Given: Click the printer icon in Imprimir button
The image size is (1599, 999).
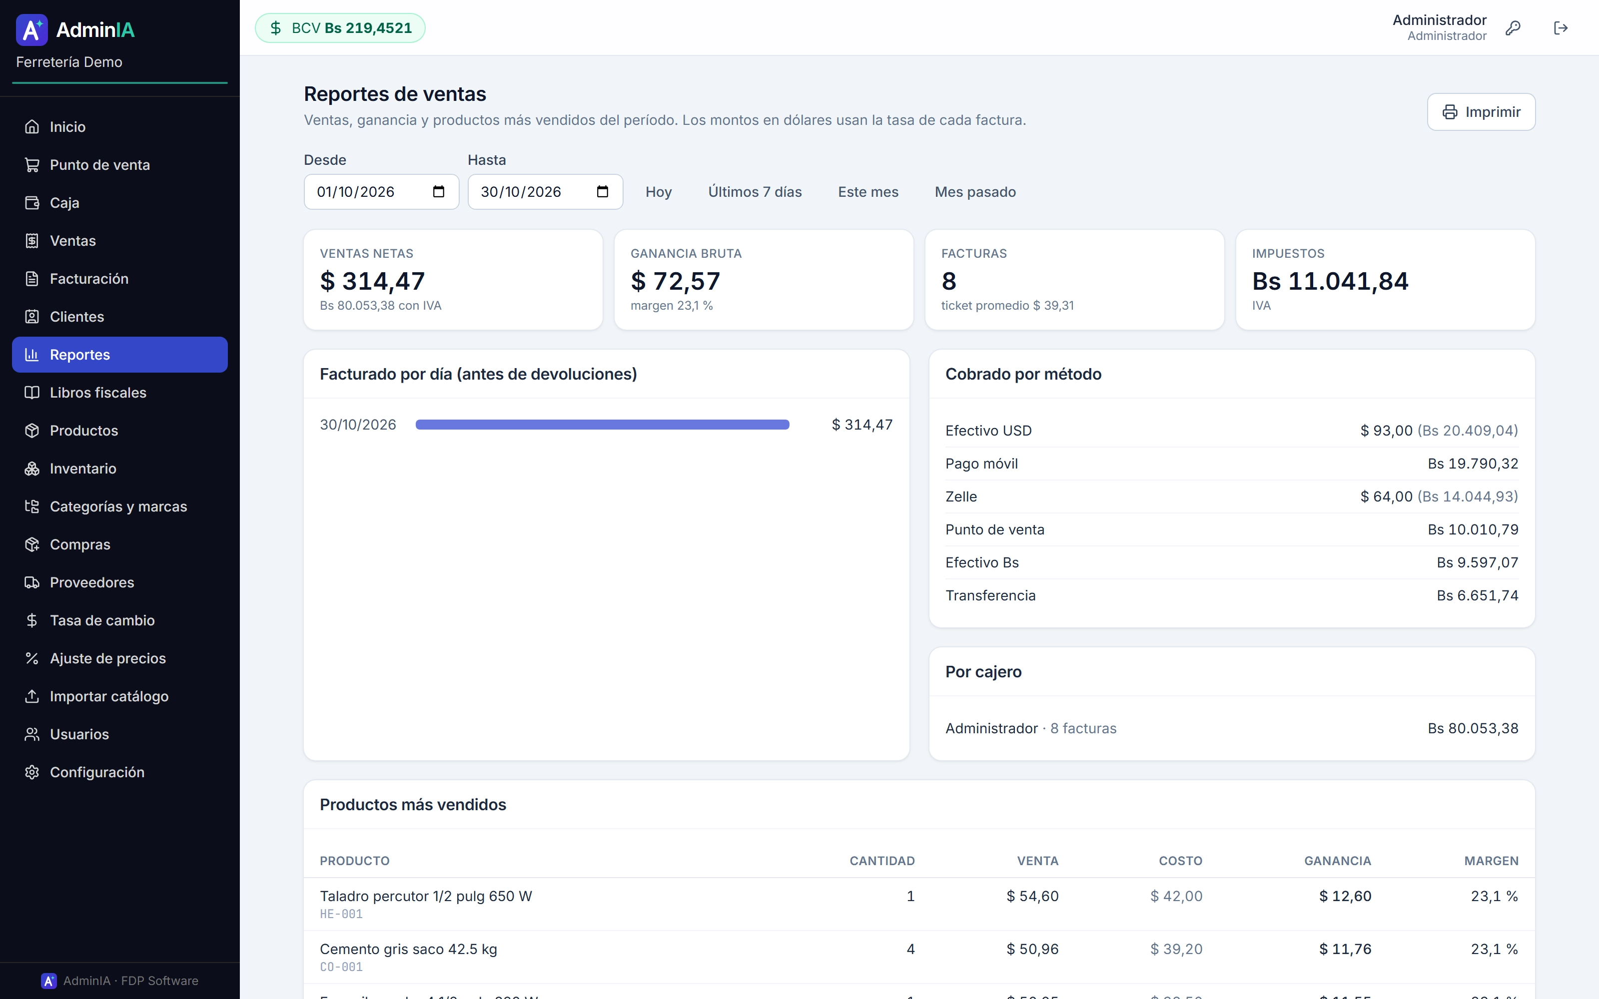Looking at the screenshot, I should [x=1450, y=112].
